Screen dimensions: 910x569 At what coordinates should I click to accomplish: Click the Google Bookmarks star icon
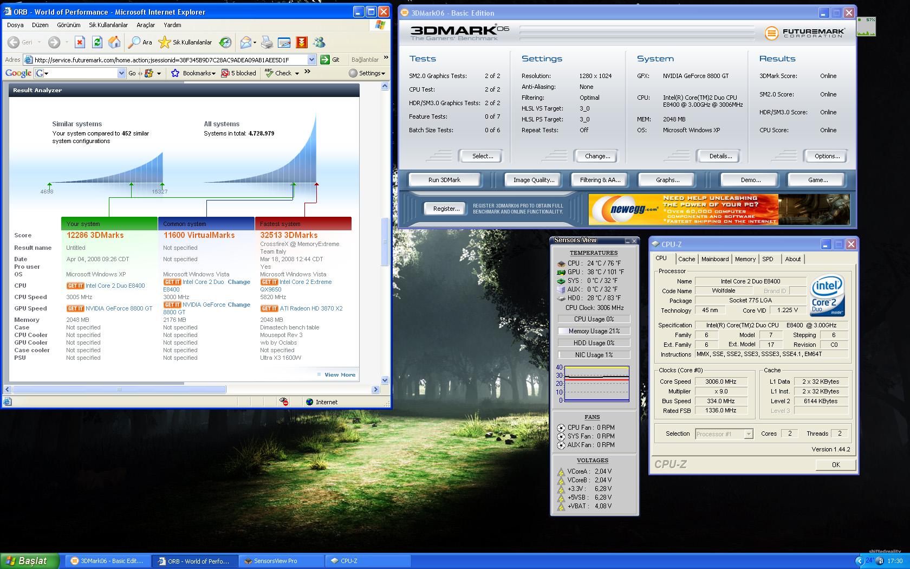pos(175,73)
